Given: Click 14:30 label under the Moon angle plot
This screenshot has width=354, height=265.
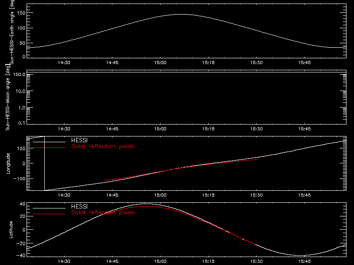Looking at the screenshot, I should pos(64,129).
